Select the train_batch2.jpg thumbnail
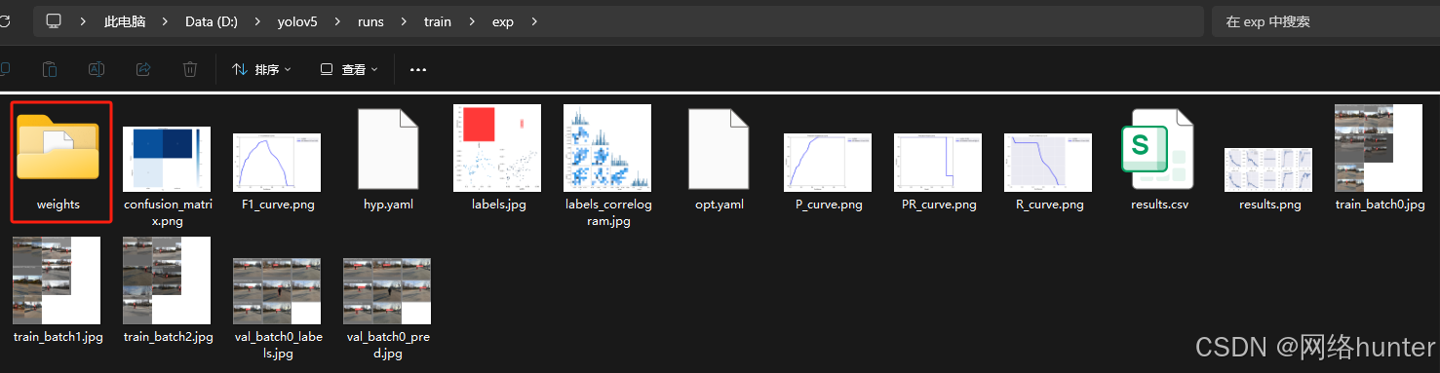Screen dimensions: 1440x373 tap(167, 280)
